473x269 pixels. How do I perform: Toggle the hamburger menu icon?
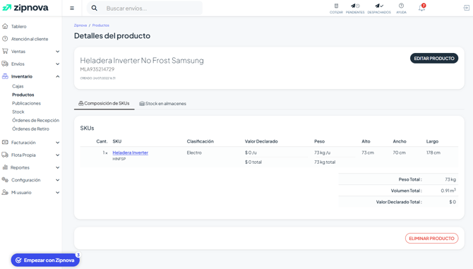click(72, 8)
